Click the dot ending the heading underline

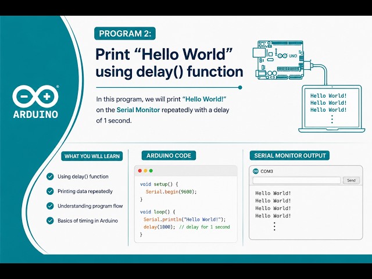tap(240, 87)
